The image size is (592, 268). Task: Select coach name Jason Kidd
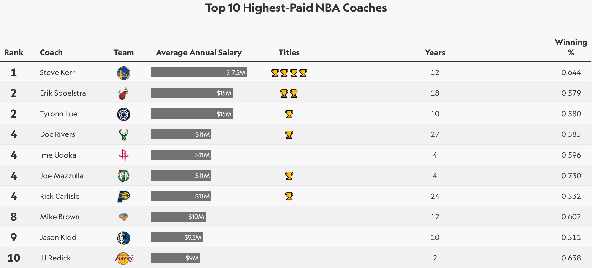58,238
